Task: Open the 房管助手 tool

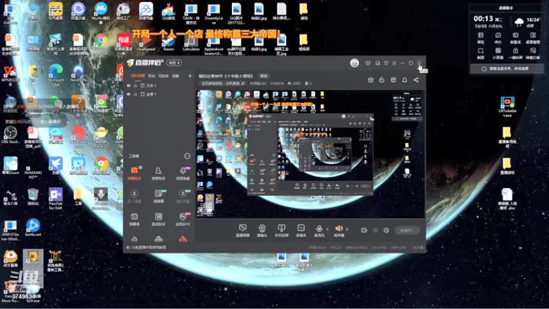Action: [x=159, y=174]
